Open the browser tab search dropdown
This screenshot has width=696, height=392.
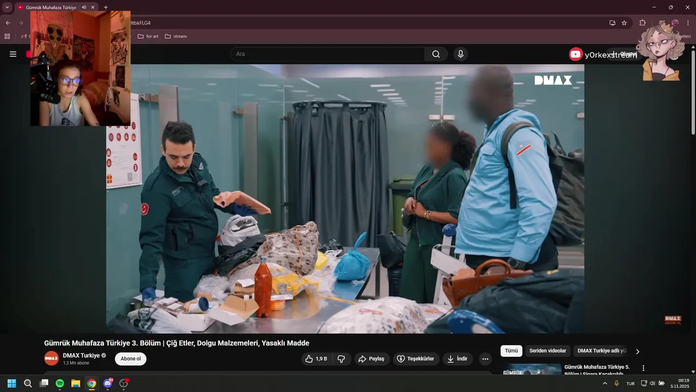tap(7, 7)
